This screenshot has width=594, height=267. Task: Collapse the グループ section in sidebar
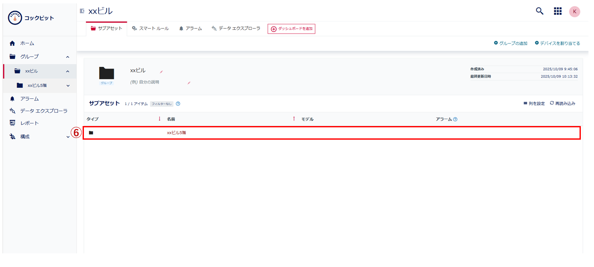[68, 57]
